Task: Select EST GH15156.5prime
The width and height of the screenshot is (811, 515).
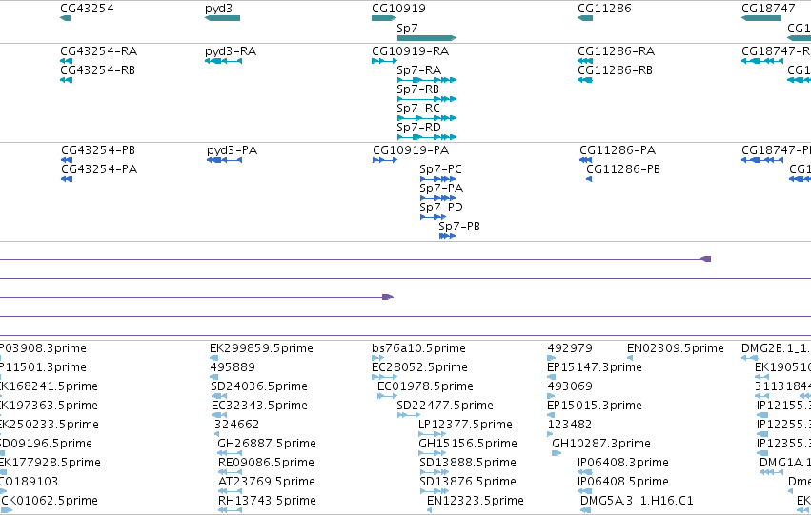Action: click(432, 453)
